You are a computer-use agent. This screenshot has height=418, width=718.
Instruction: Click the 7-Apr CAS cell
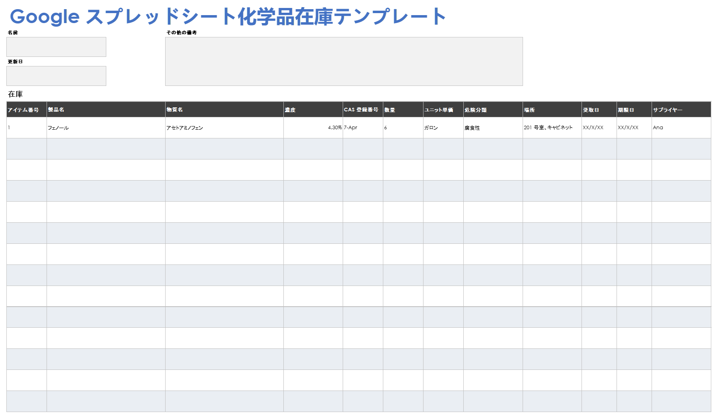click(363, 128)
